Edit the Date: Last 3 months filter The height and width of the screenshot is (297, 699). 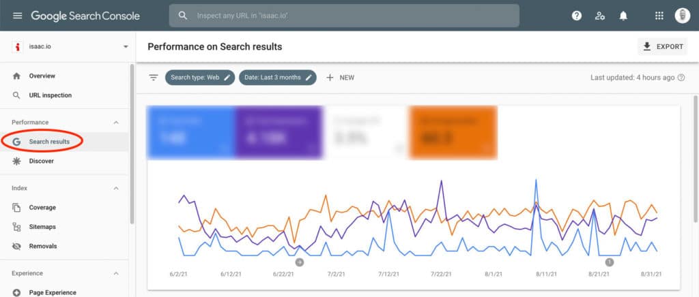[x=278, y=78]
